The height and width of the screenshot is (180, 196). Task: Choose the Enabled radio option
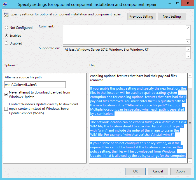click(x=6, y=36)
